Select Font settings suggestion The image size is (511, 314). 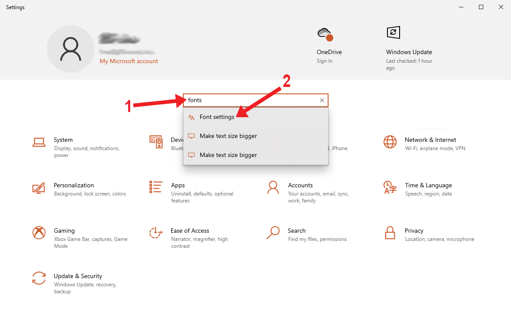(256, 117)
